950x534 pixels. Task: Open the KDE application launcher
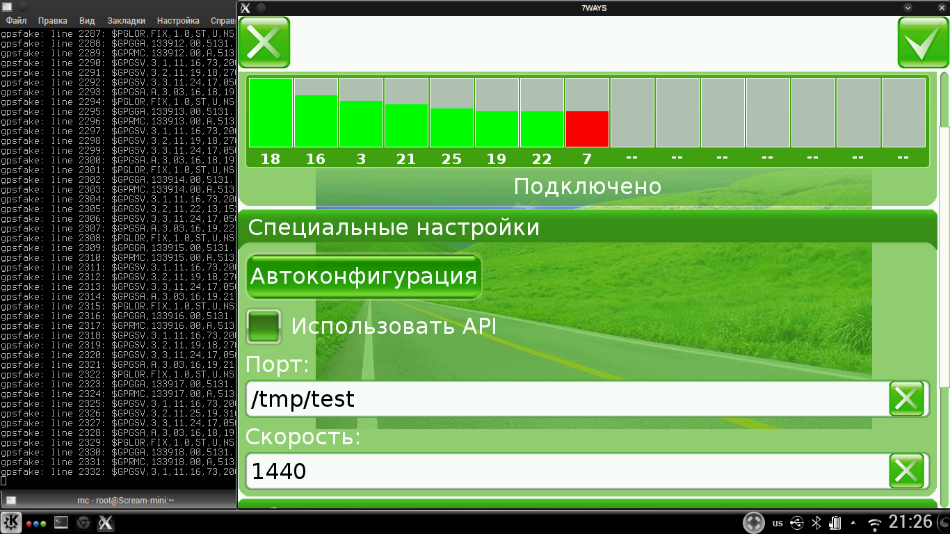[11, 523]
